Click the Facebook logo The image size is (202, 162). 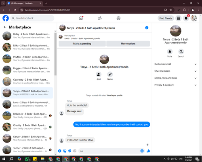[x=6, y=18]
